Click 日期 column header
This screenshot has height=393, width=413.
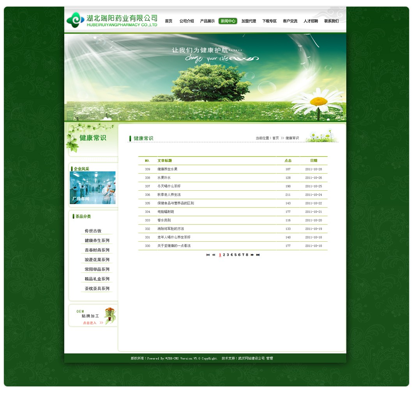point(314,161)
